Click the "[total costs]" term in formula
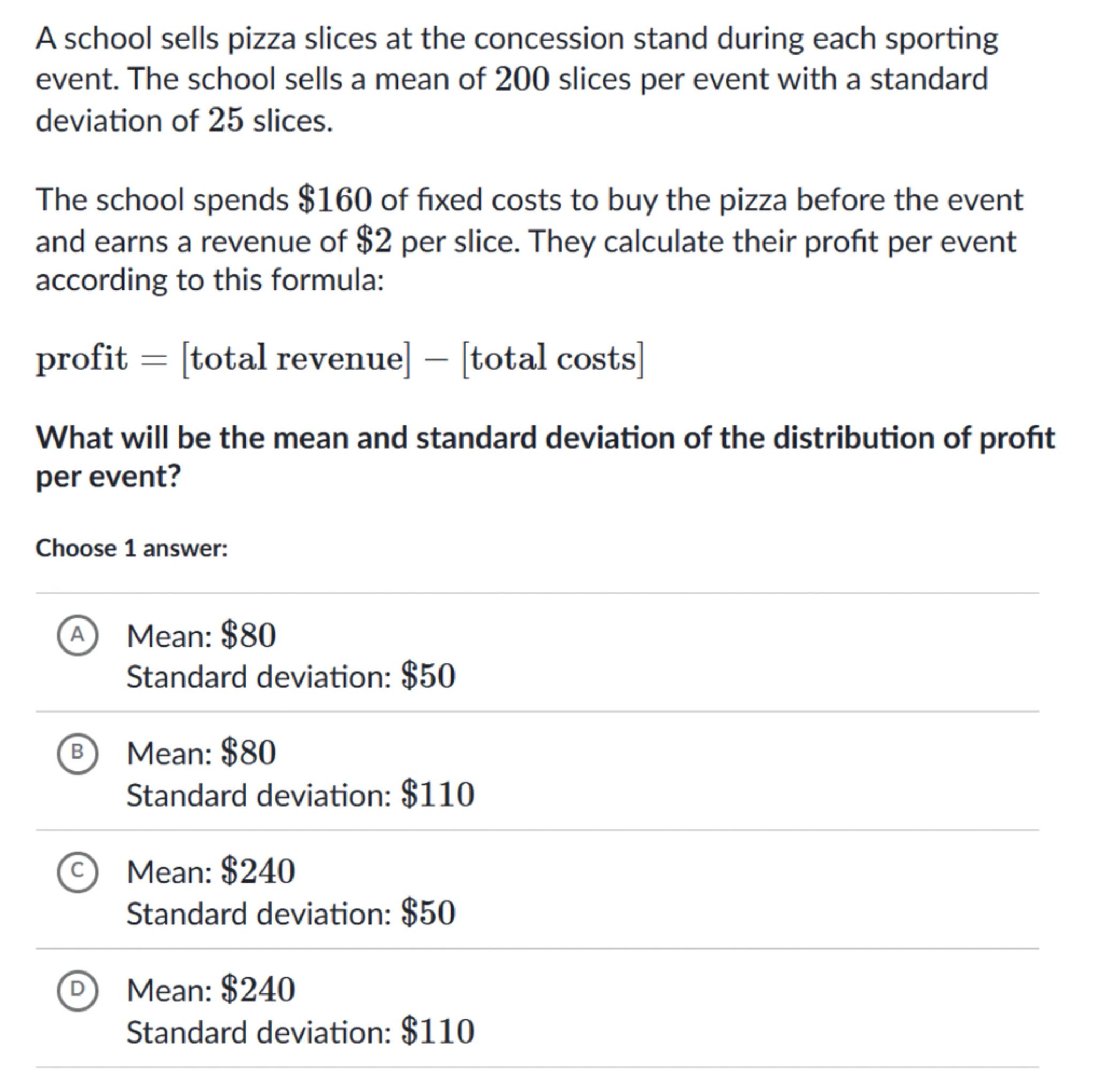The height and width of the screenshot is (1087, 1095). (553, 359)
